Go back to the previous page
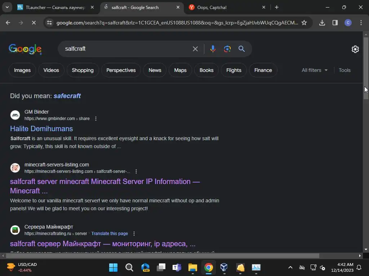The width and height of the screenshot is (369, 276). 8,23
